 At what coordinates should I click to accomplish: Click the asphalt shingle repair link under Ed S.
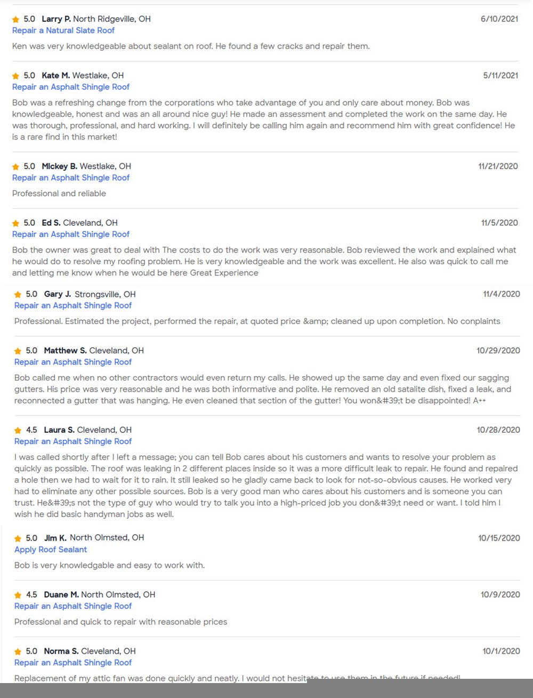point(71,234)
